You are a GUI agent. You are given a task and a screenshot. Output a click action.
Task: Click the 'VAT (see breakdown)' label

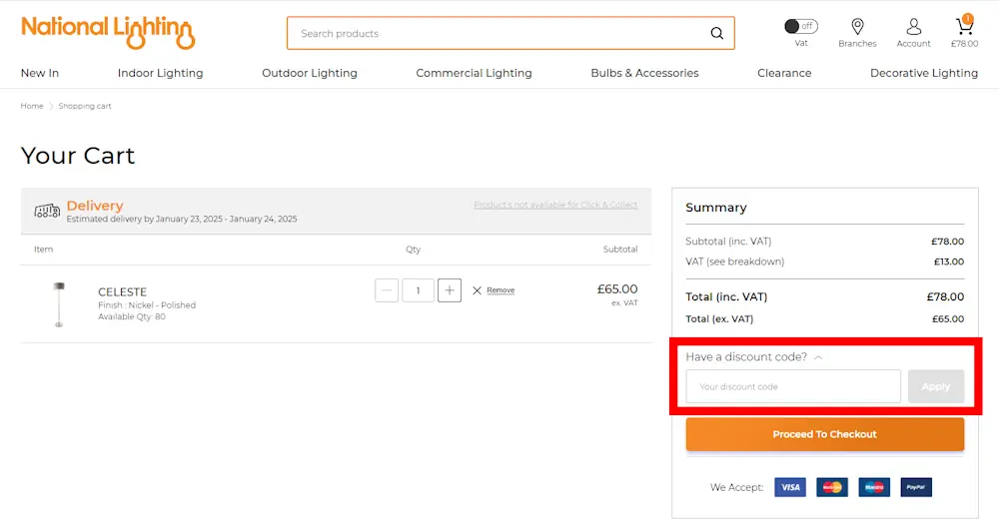click(734, 262)
